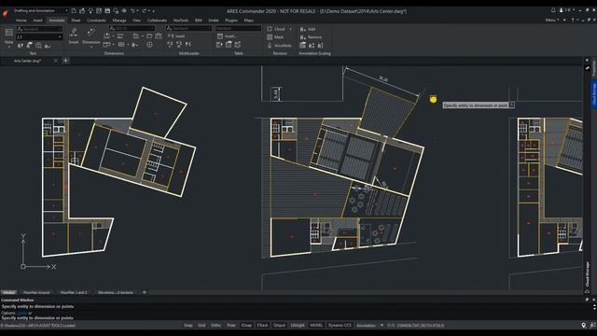The width and height of the screenshot is (597, 336).
Task: Open the Collaborate ribbon tab
Action: coord(157,21)
